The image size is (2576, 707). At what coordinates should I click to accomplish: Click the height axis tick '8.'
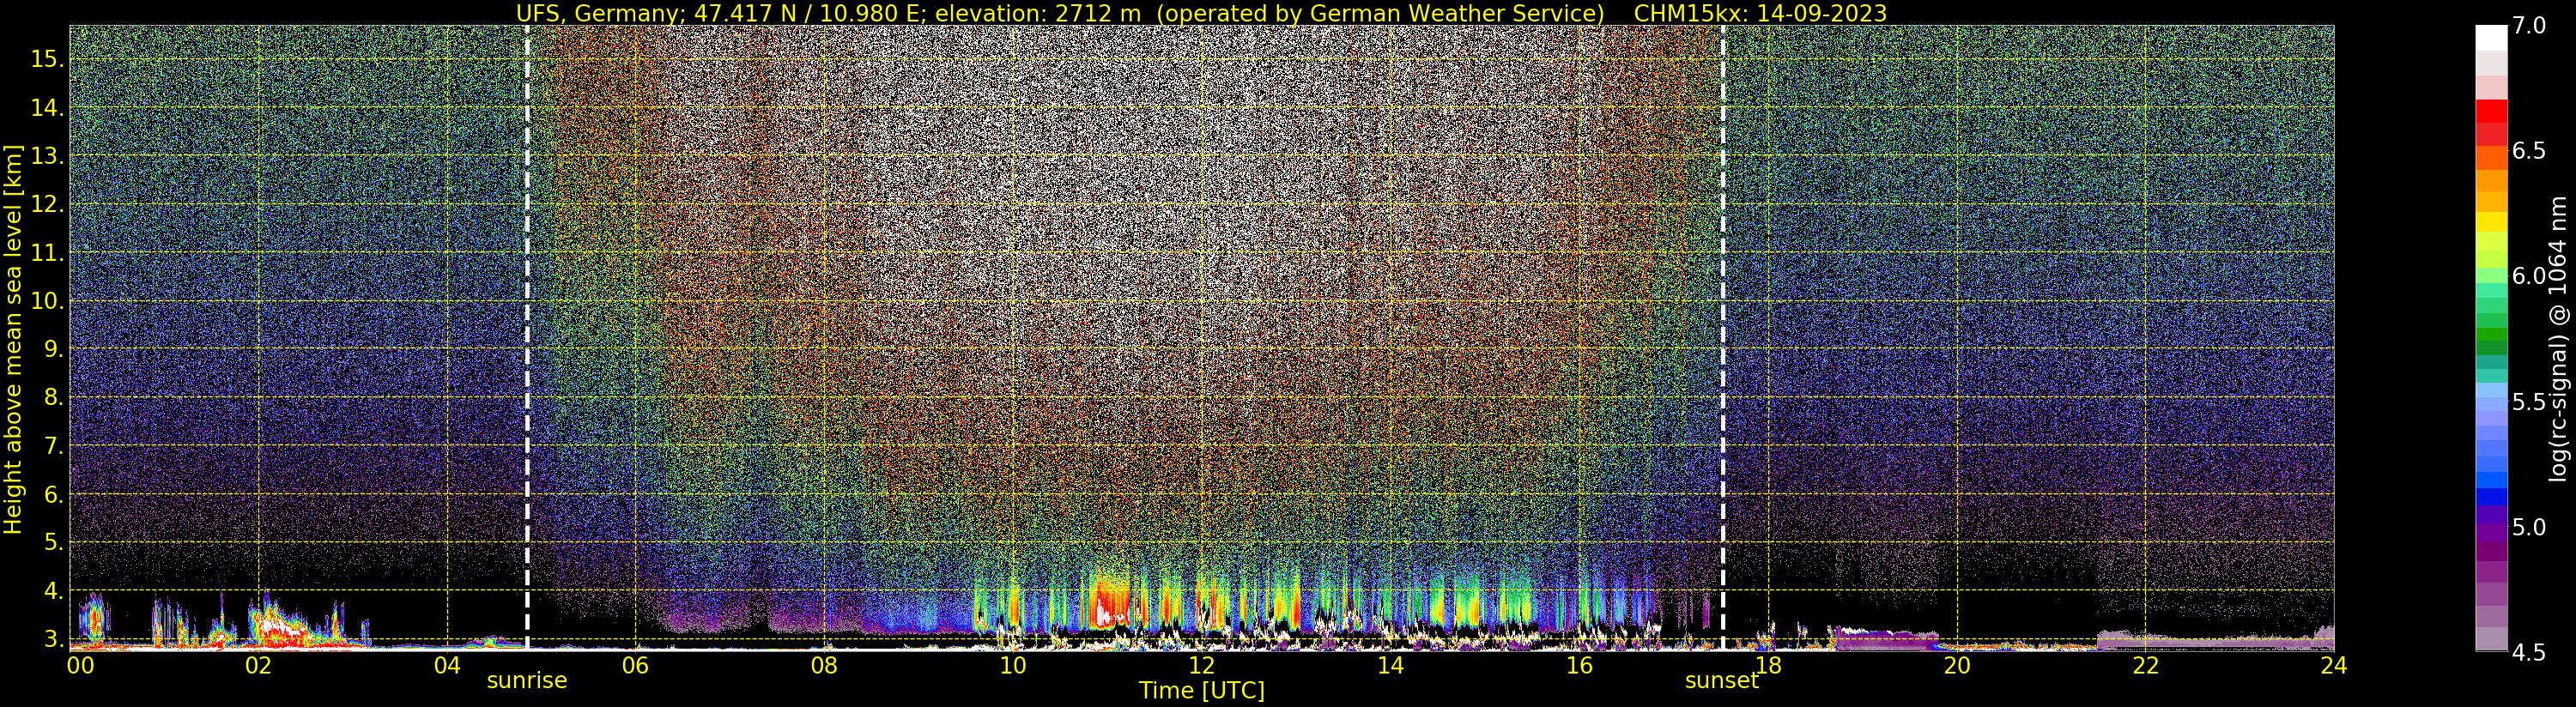[x=54, y=397]
